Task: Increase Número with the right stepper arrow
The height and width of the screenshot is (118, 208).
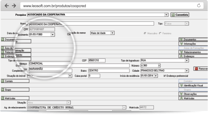Action: (159, 66)
